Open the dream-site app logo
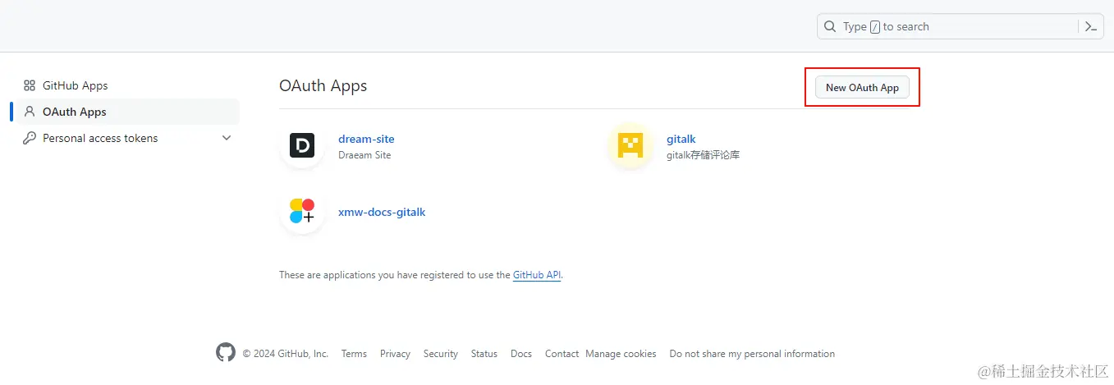This screenshot has height=385, width=1114. tap(302, 146)
